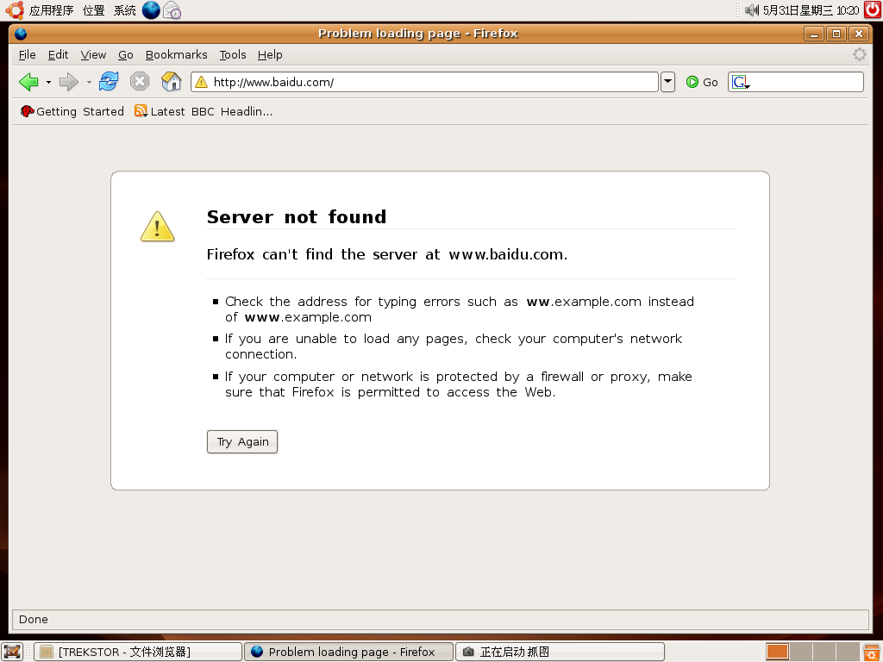
Task: Close the Firefox window
Action: [x=859, y=34]
